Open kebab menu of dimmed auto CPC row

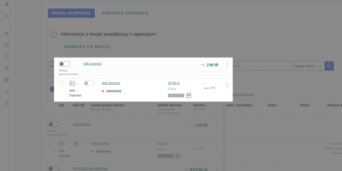point(216,145)
